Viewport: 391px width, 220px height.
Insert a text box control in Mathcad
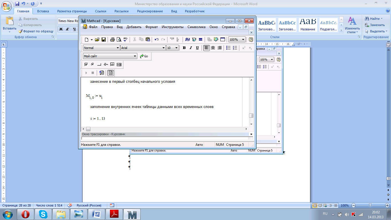click(x=112, y=64)
